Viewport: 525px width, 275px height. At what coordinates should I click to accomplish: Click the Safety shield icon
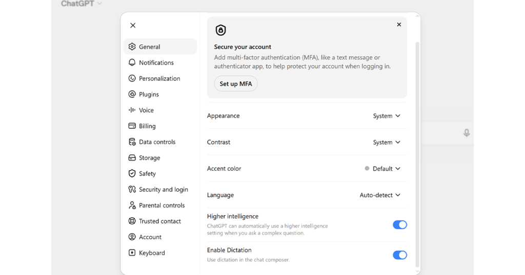132,173
